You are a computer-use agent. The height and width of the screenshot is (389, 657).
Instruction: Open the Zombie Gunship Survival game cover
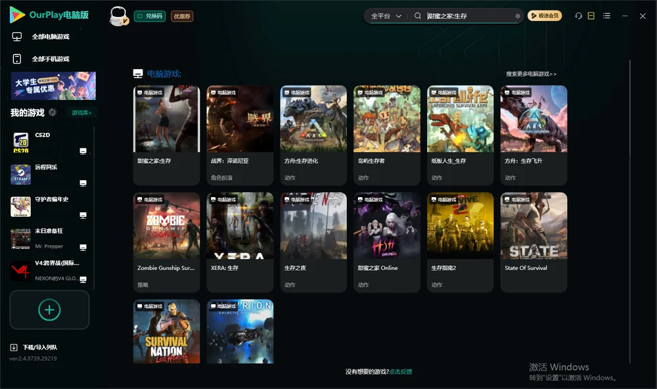coord(166,226)
